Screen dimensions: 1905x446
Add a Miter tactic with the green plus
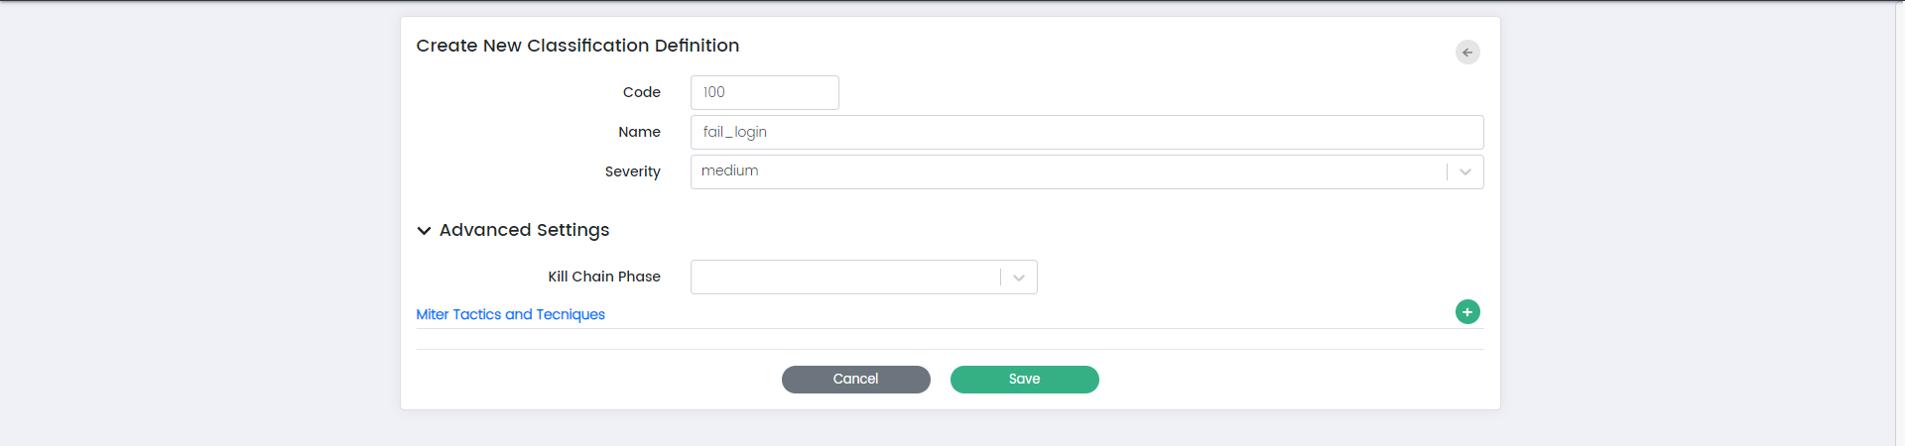click(1467, 312)
